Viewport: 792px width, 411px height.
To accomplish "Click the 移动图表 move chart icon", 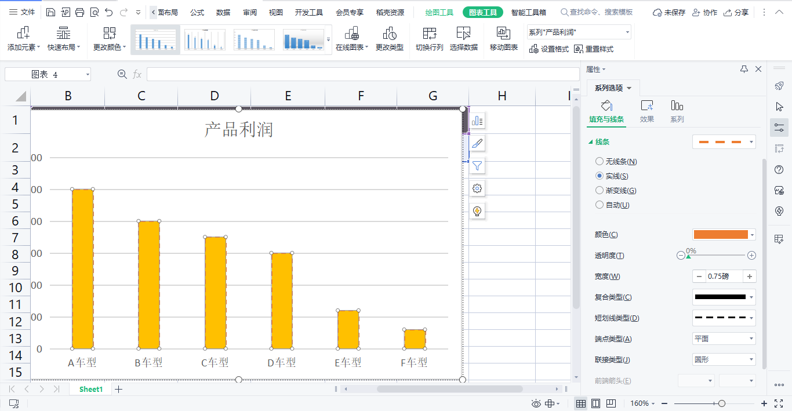I will [x=503, y=33].
